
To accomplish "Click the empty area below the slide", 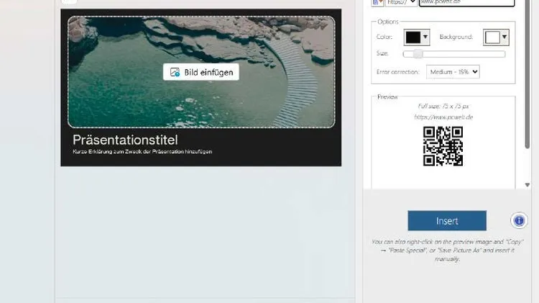I will click(201, 230).
